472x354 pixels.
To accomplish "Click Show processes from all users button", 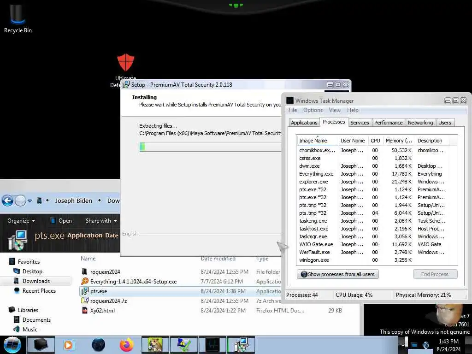I will (337, 274).
